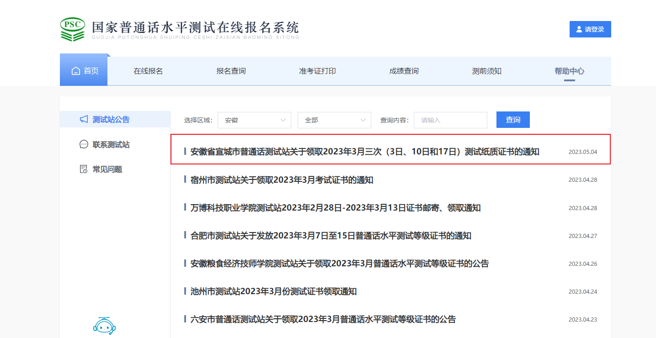
Task: Open 成绩查询 in navigation bar
Action: pos(404,71)
